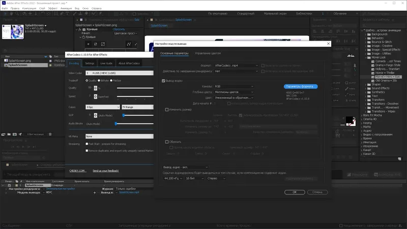Uncheck the Вывод видео checkbox

tap(163, 81)
